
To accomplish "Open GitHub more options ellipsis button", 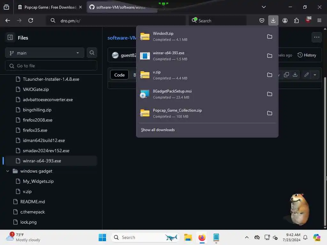I will tap(316, 37).
